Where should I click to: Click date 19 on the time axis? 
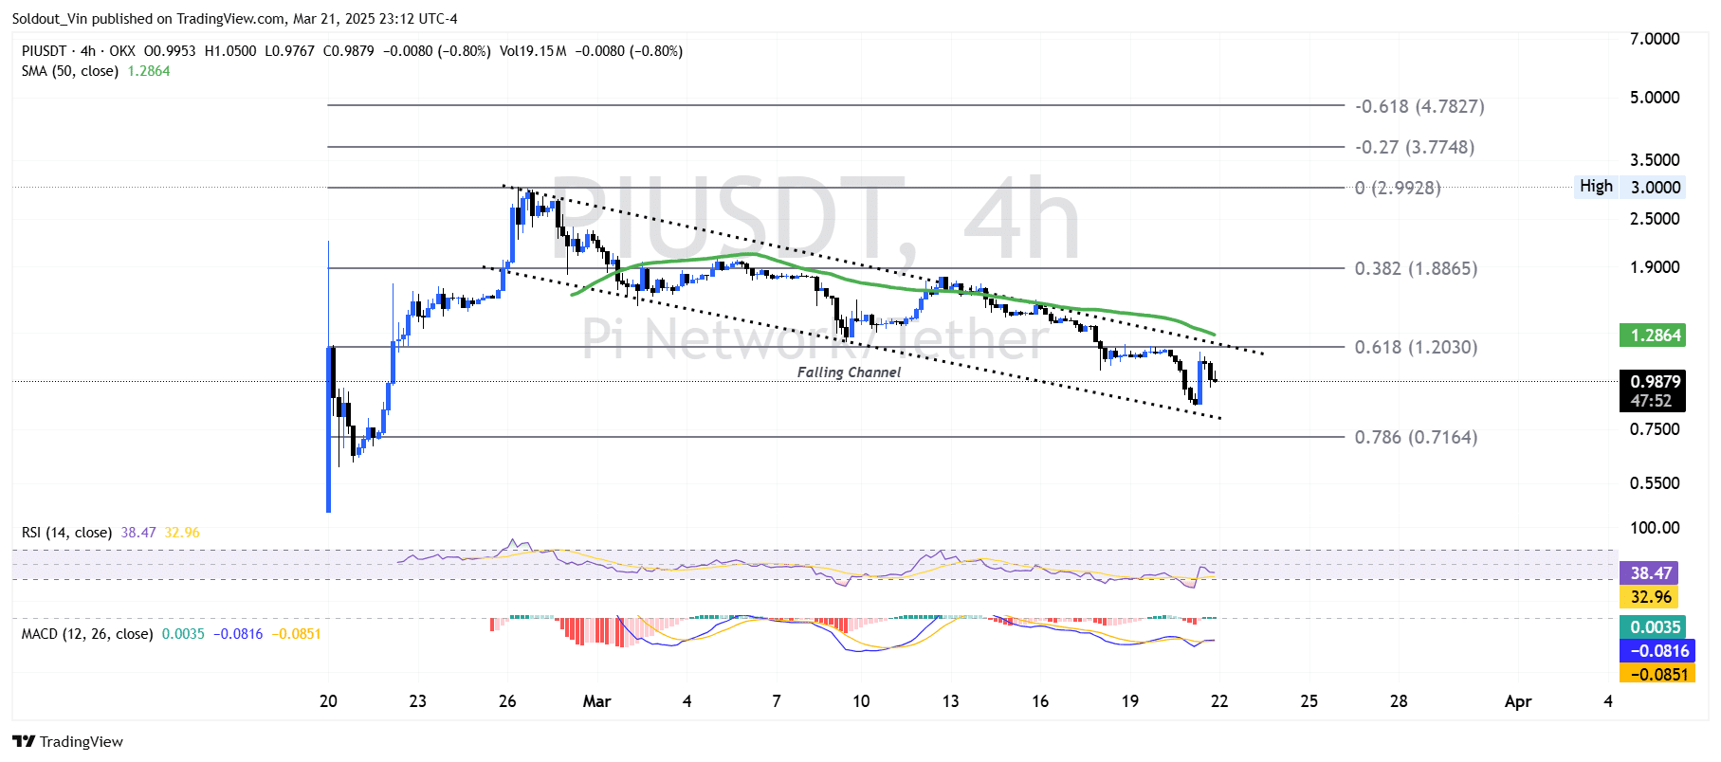click(x=1129, y=701)
